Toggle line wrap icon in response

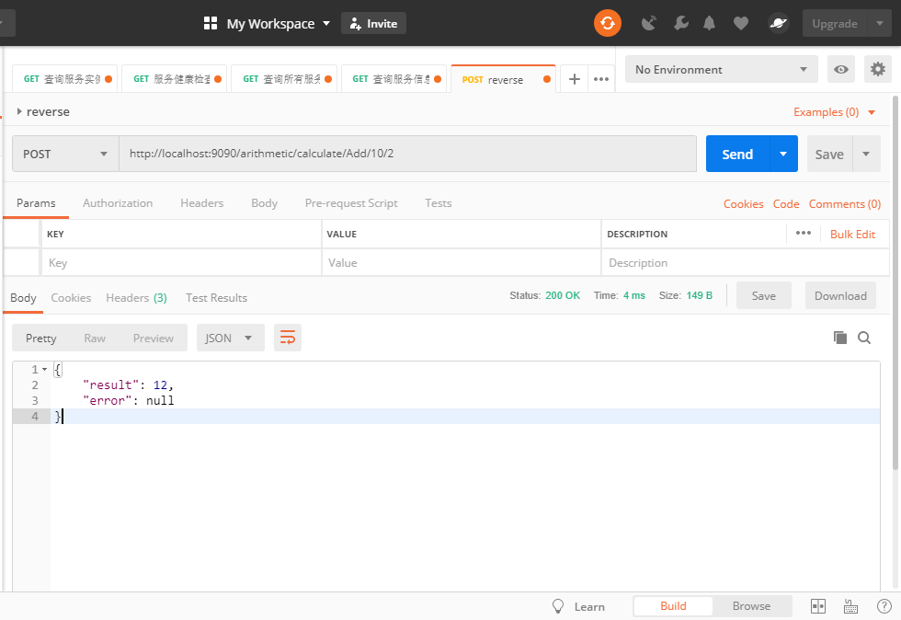(287, 338)
